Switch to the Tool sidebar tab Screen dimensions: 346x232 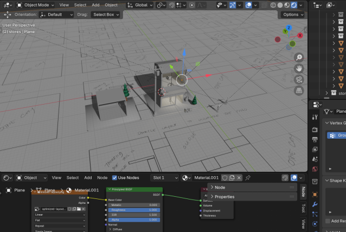point(303,208)
